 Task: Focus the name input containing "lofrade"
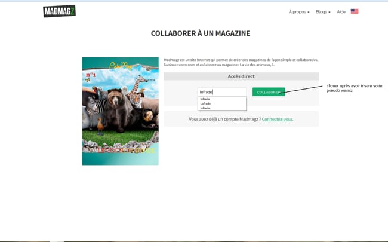pyautogui.click(x=221, y=92)
